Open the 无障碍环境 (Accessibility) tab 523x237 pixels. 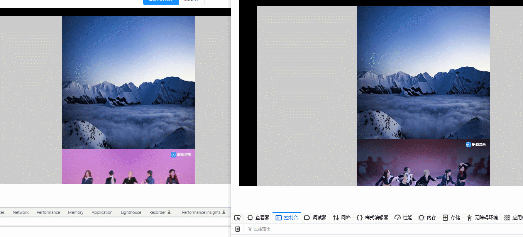tap(482, 218)
